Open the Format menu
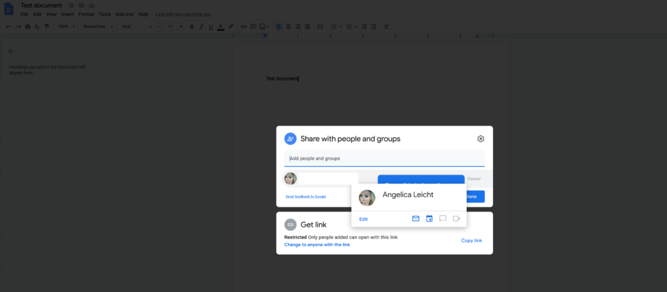Image resolution: width=667 pixels, height=292 pixels. pos(87,14)
